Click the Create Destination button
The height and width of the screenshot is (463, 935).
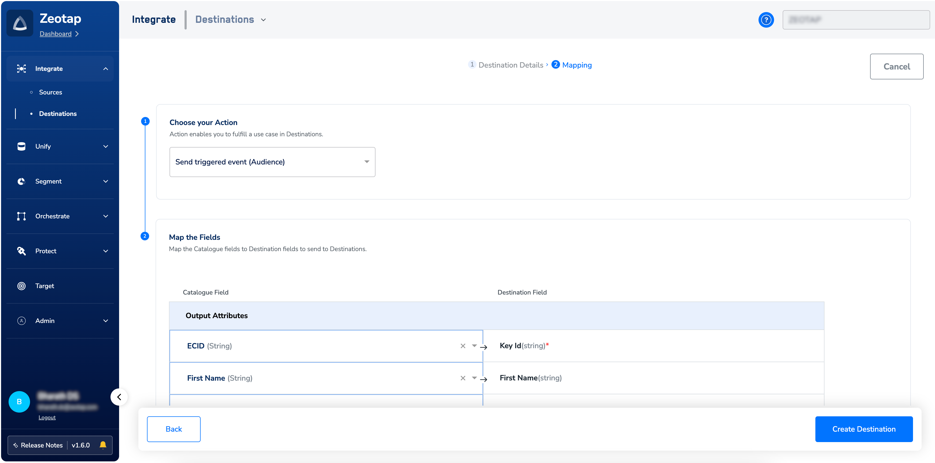click(x=863, y=429)
